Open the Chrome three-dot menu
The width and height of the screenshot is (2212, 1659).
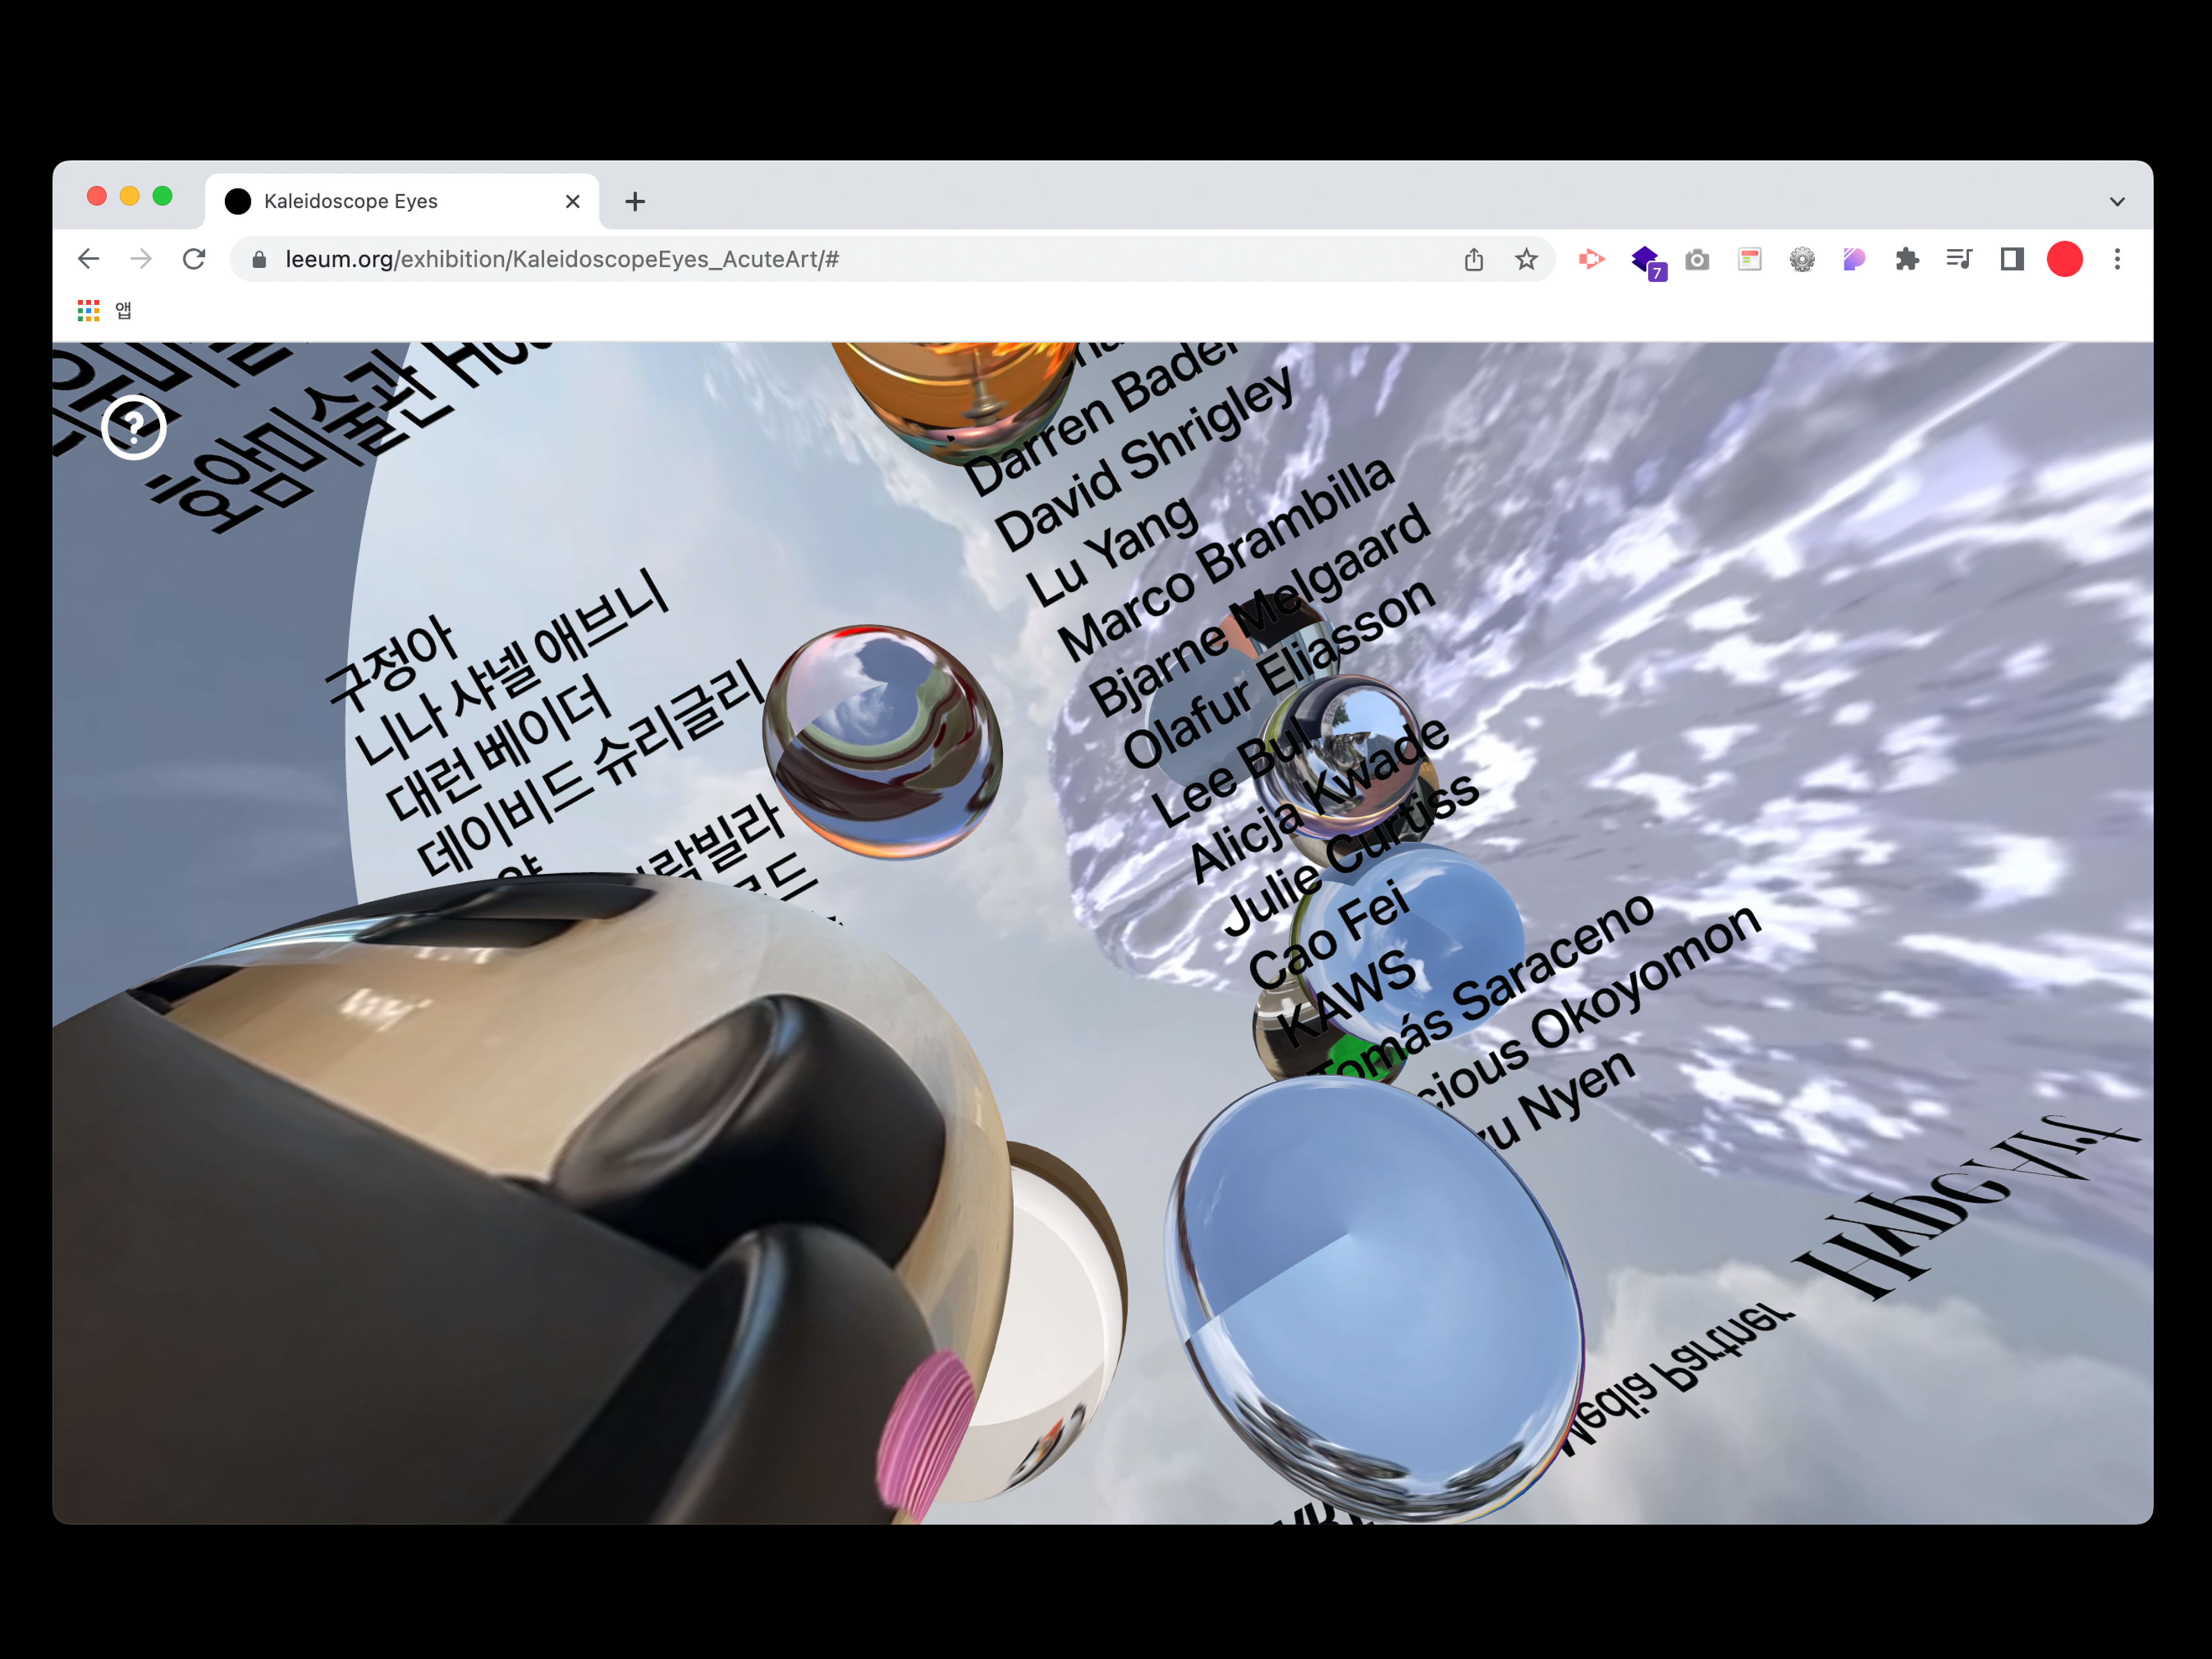[2116, 260]
